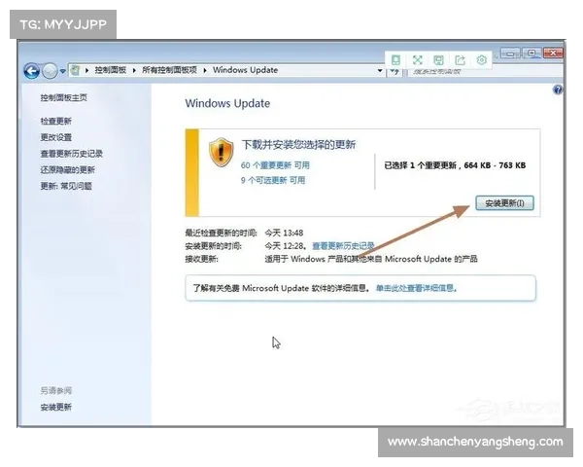This screenshot has height=467, width=583.
Task: Select 控制面板 breadcrumb in address bar
Action: tap(111, 70)
